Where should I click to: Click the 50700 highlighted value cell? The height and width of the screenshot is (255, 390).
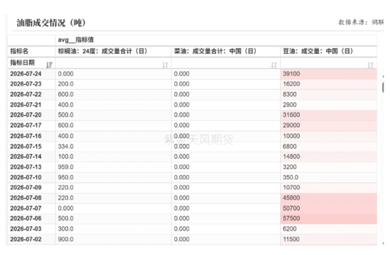[x=328, y=208]
